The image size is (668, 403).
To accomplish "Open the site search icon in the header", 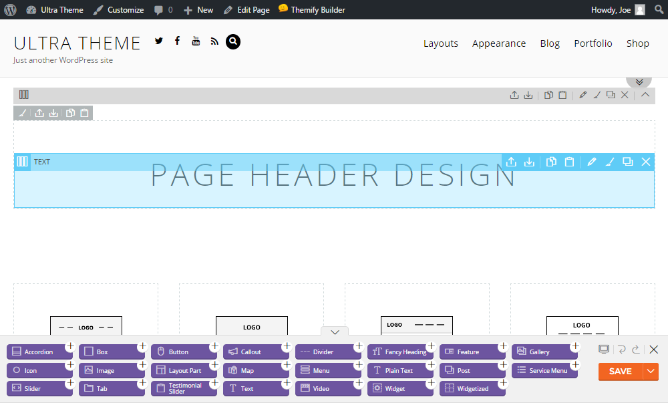I will pyautogui.click(x=232, y=41).
